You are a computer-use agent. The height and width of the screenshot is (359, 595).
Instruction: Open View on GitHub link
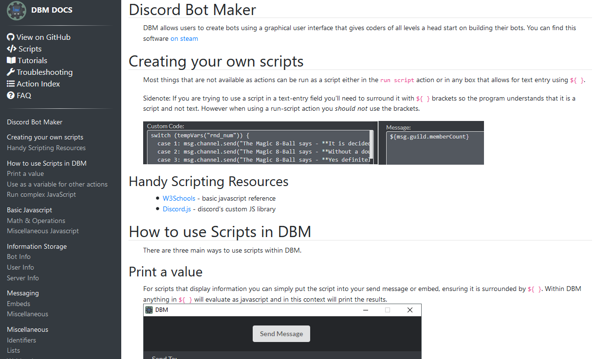(43, 37)
